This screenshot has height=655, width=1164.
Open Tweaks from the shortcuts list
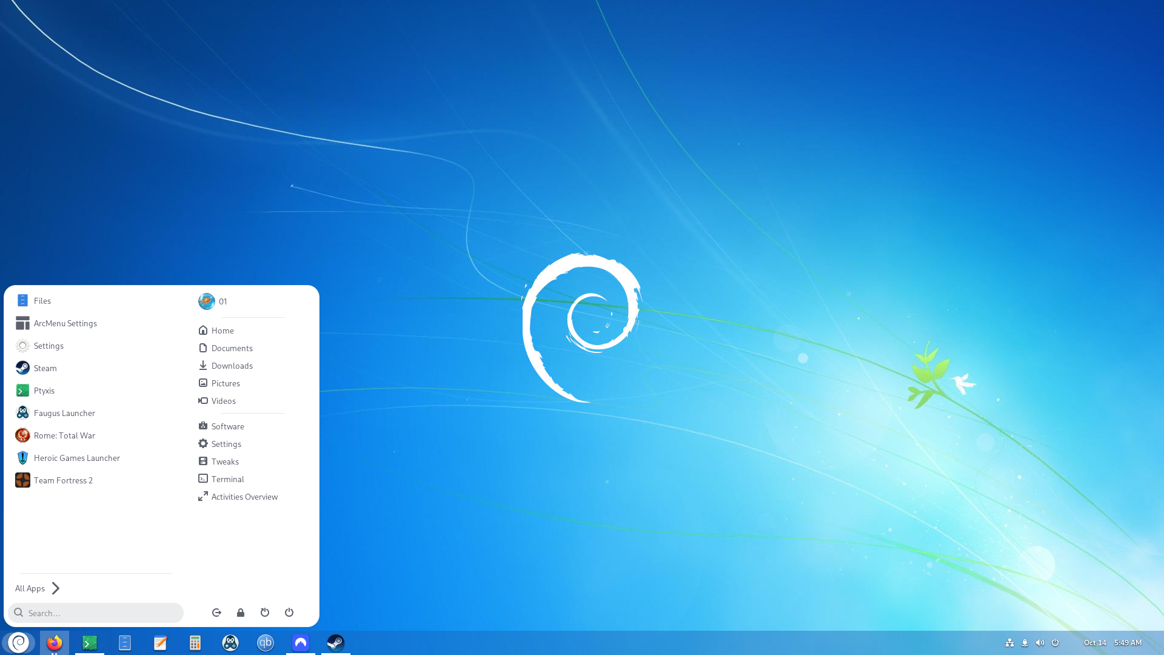click(x=224, y=462)
